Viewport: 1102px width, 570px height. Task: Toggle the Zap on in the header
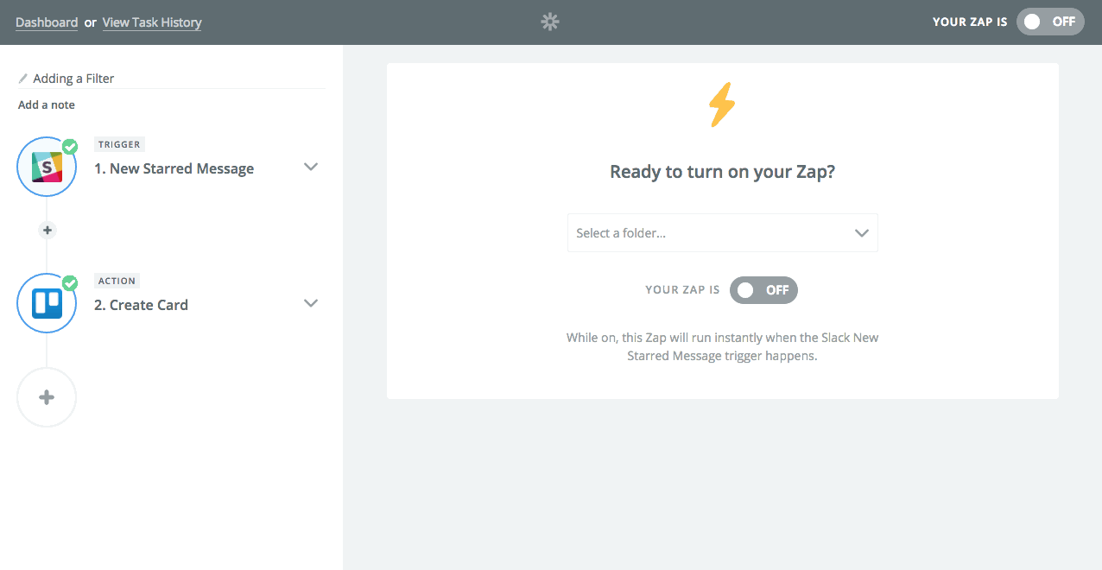tap(1049, 22)
